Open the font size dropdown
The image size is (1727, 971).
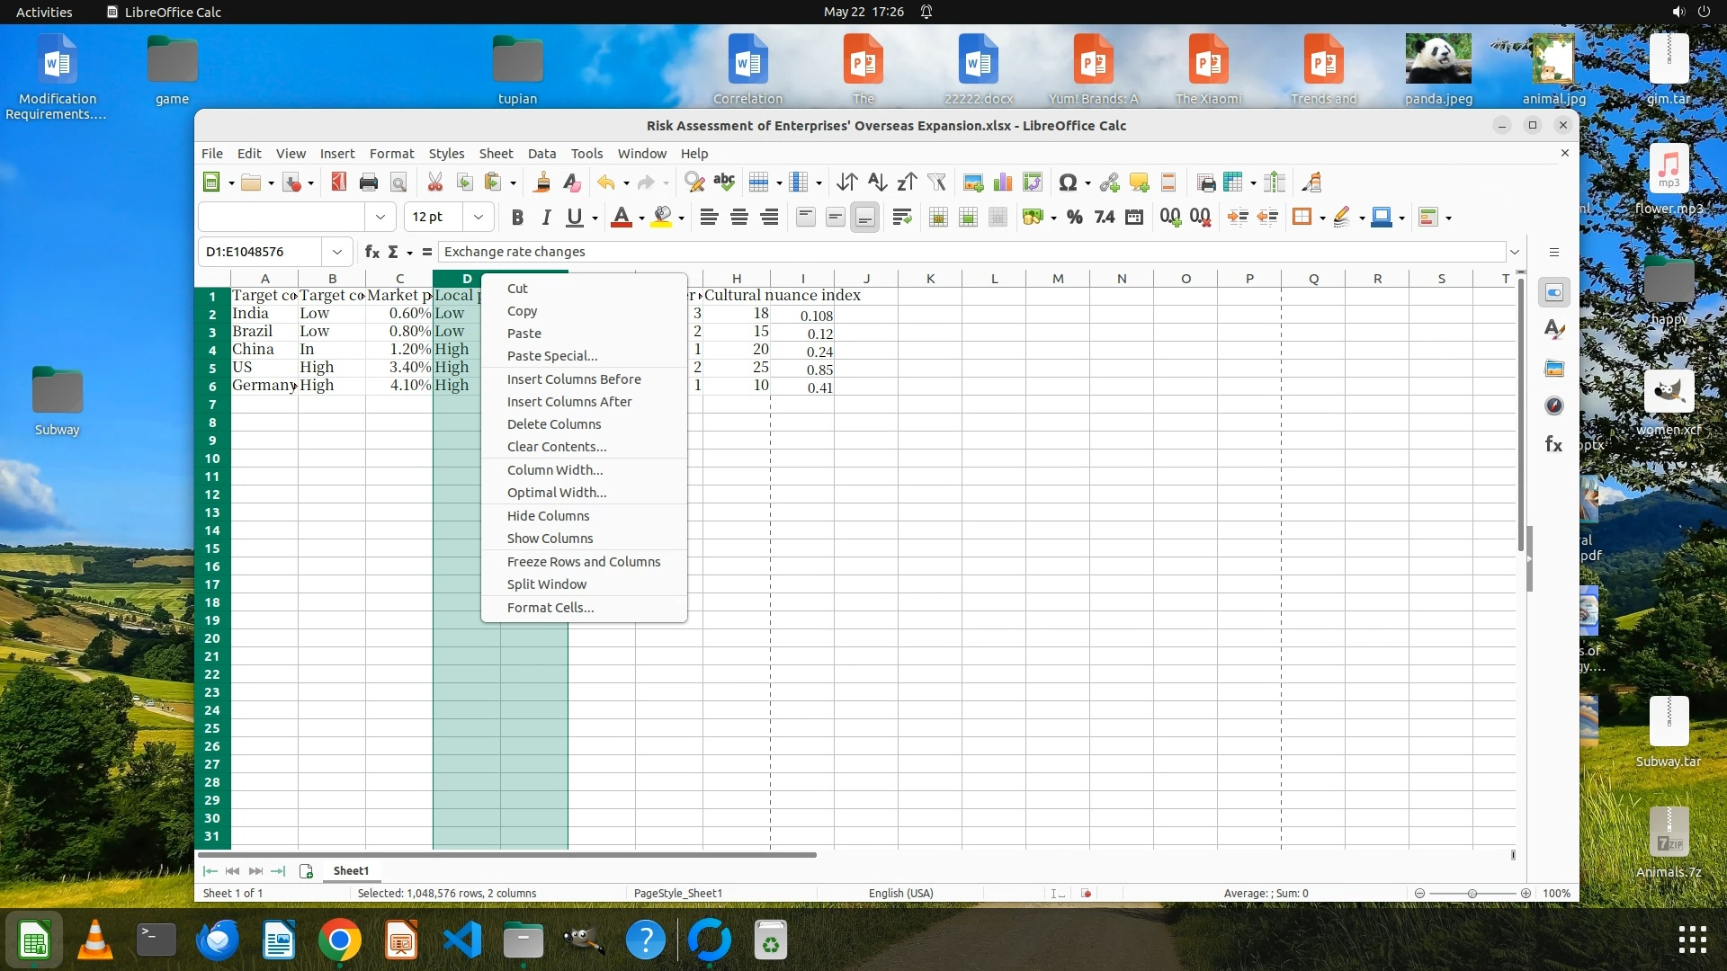[x=479, y=217]
